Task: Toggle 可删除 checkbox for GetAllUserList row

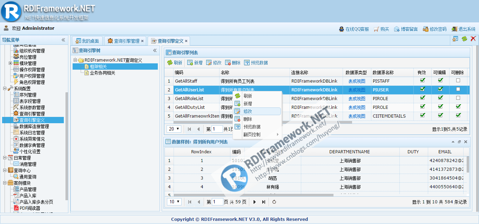Action: 458,89
